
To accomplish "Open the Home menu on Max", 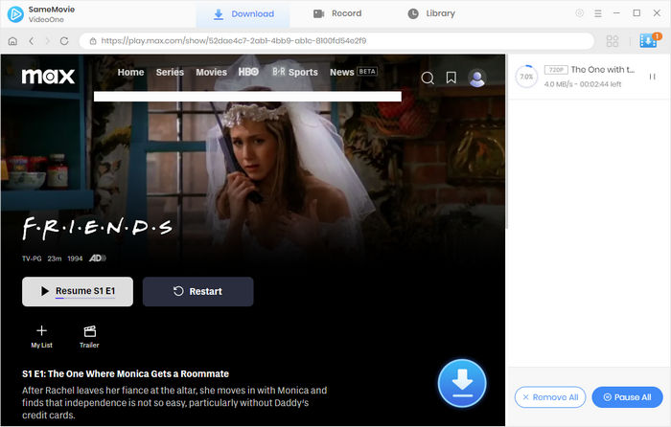I will [130, 72].
